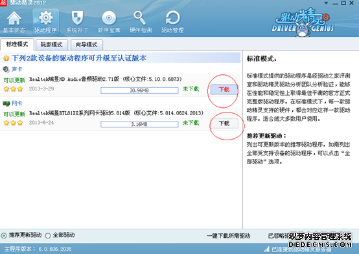This screenshot has height=254, width=359.
Task: Click the date 2013-6-24
Action: tap(41, 123)
